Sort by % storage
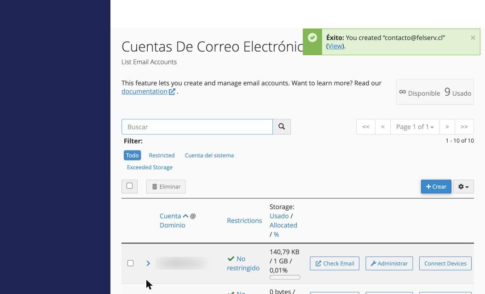 point(276,235)
